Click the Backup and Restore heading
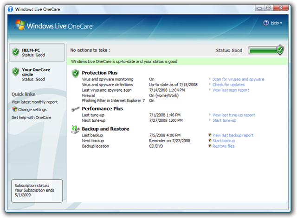The width and height of the screenshot is (297, 218). [x=105, y=129]
